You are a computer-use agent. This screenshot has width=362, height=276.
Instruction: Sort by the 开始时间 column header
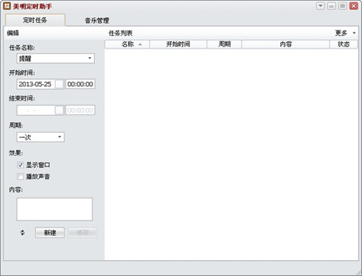[178, 44]
